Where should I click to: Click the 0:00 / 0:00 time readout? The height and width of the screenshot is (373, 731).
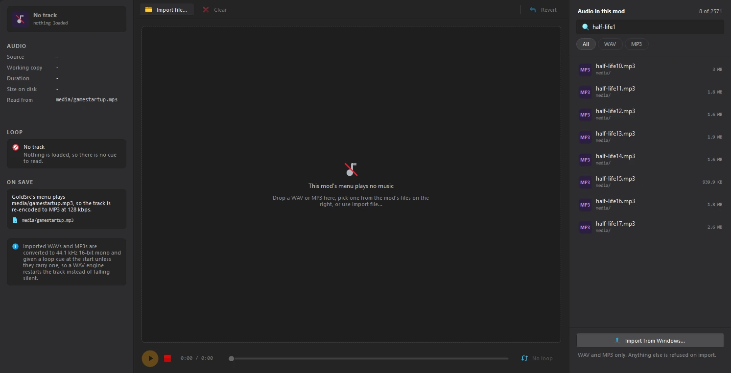[197, 358]
